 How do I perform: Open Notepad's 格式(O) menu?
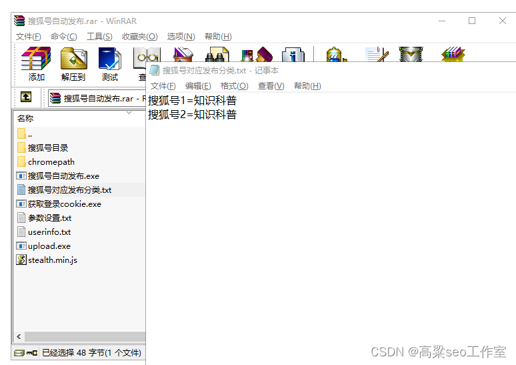pyautogui.click(x=234, y=86)
